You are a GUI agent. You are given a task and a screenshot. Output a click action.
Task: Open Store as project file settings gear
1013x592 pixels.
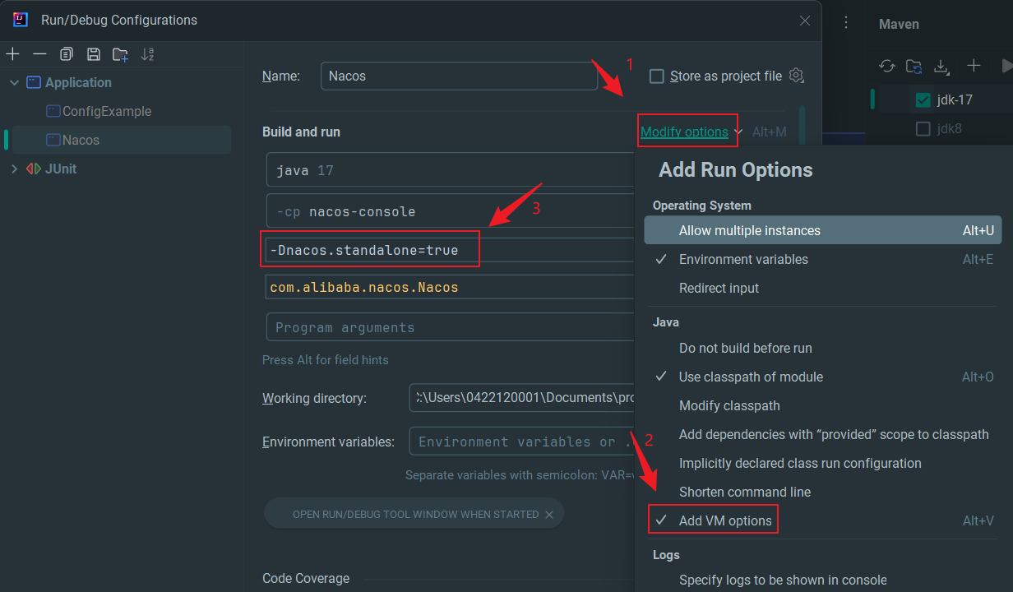click(796, 76)
